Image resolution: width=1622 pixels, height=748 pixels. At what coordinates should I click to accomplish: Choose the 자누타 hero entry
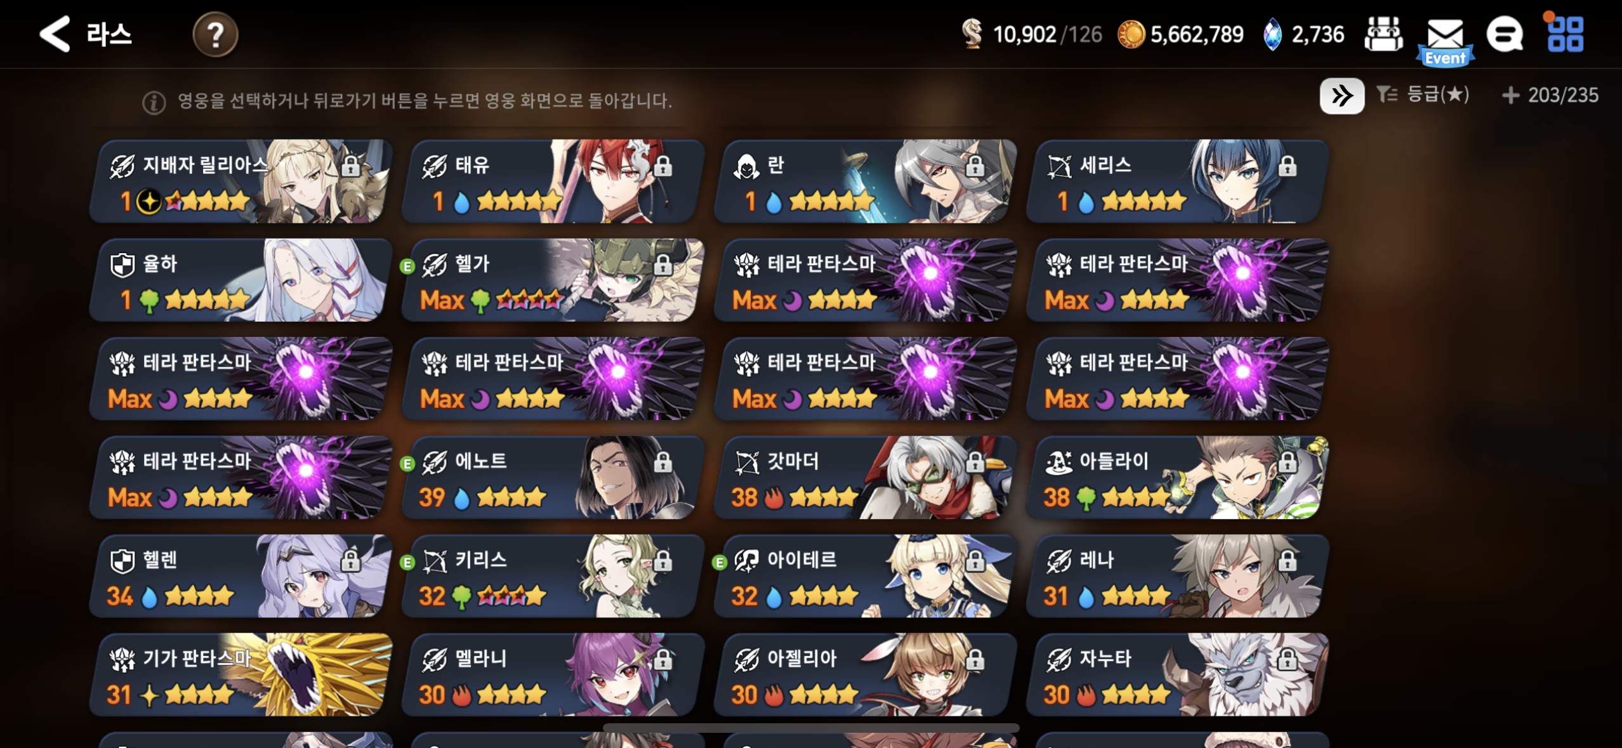click(1177, 674)
